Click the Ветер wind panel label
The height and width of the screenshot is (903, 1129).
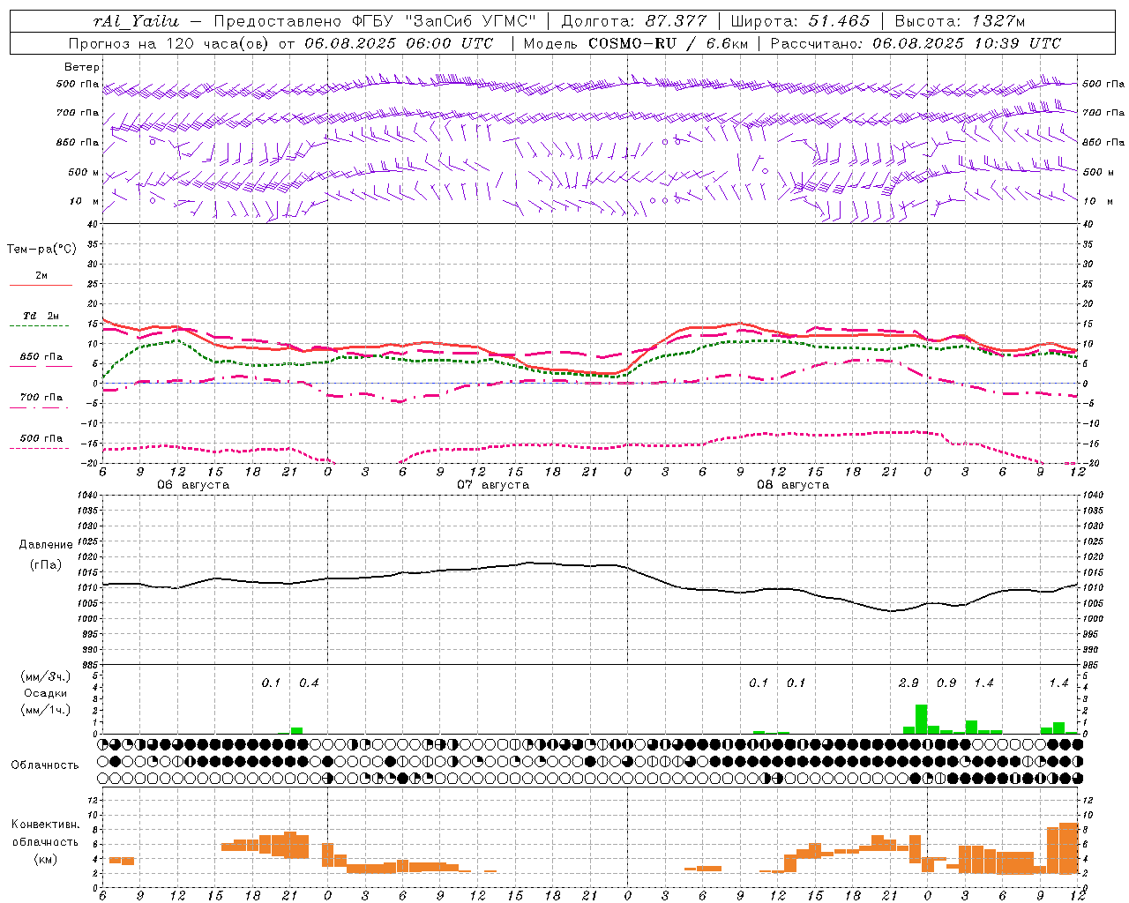coord(81,67)
